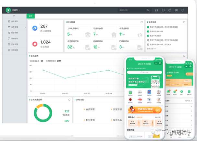The width and height of the screenshot is (197, 141).
Task: Click the power logout icon
Action: click(x=183, y=10)
